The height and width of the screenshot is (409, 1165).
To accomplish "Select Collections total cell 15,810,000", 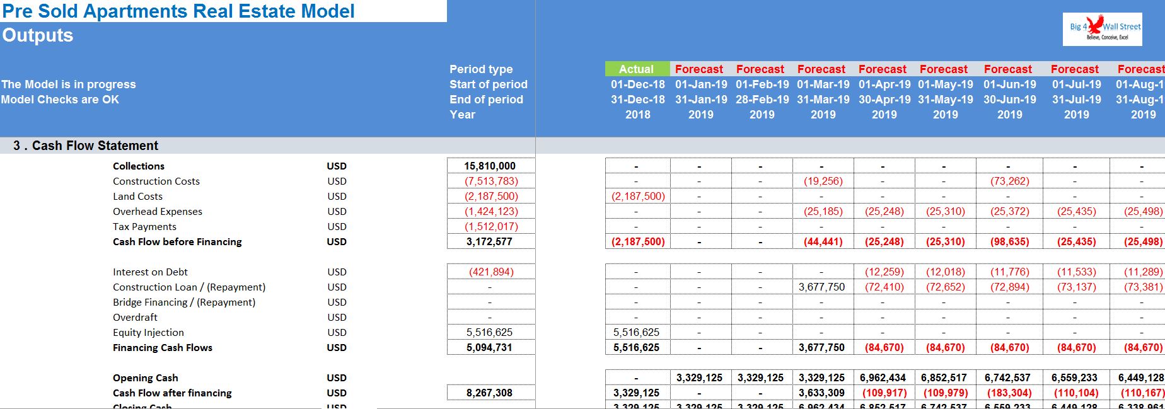I will (x=490, y=166).
